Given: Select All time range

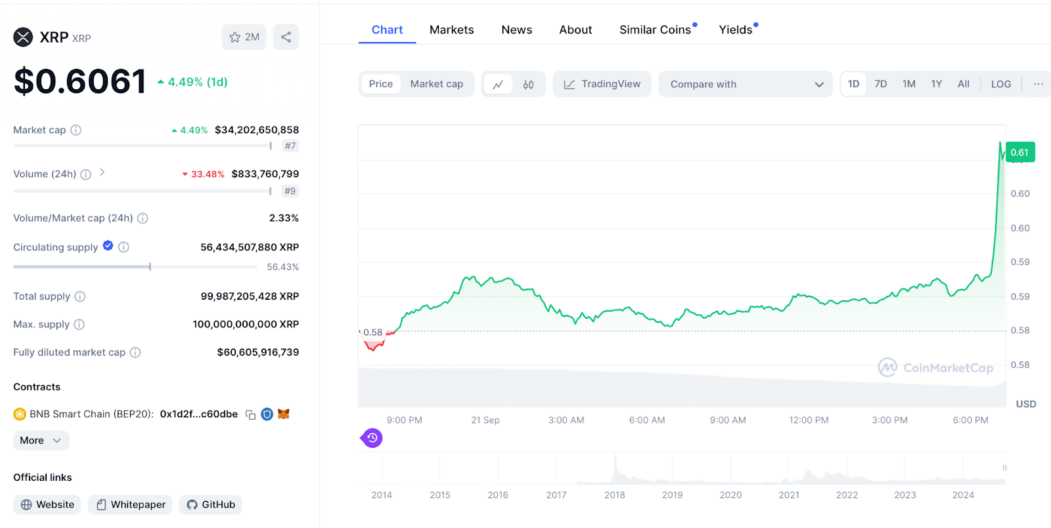Looking at the screenshot, I should point(964,84).
